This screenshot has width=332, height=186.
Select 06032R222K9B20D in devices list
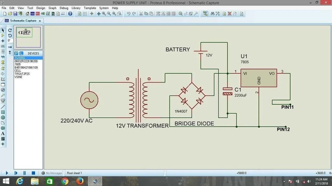click(28, 61)
